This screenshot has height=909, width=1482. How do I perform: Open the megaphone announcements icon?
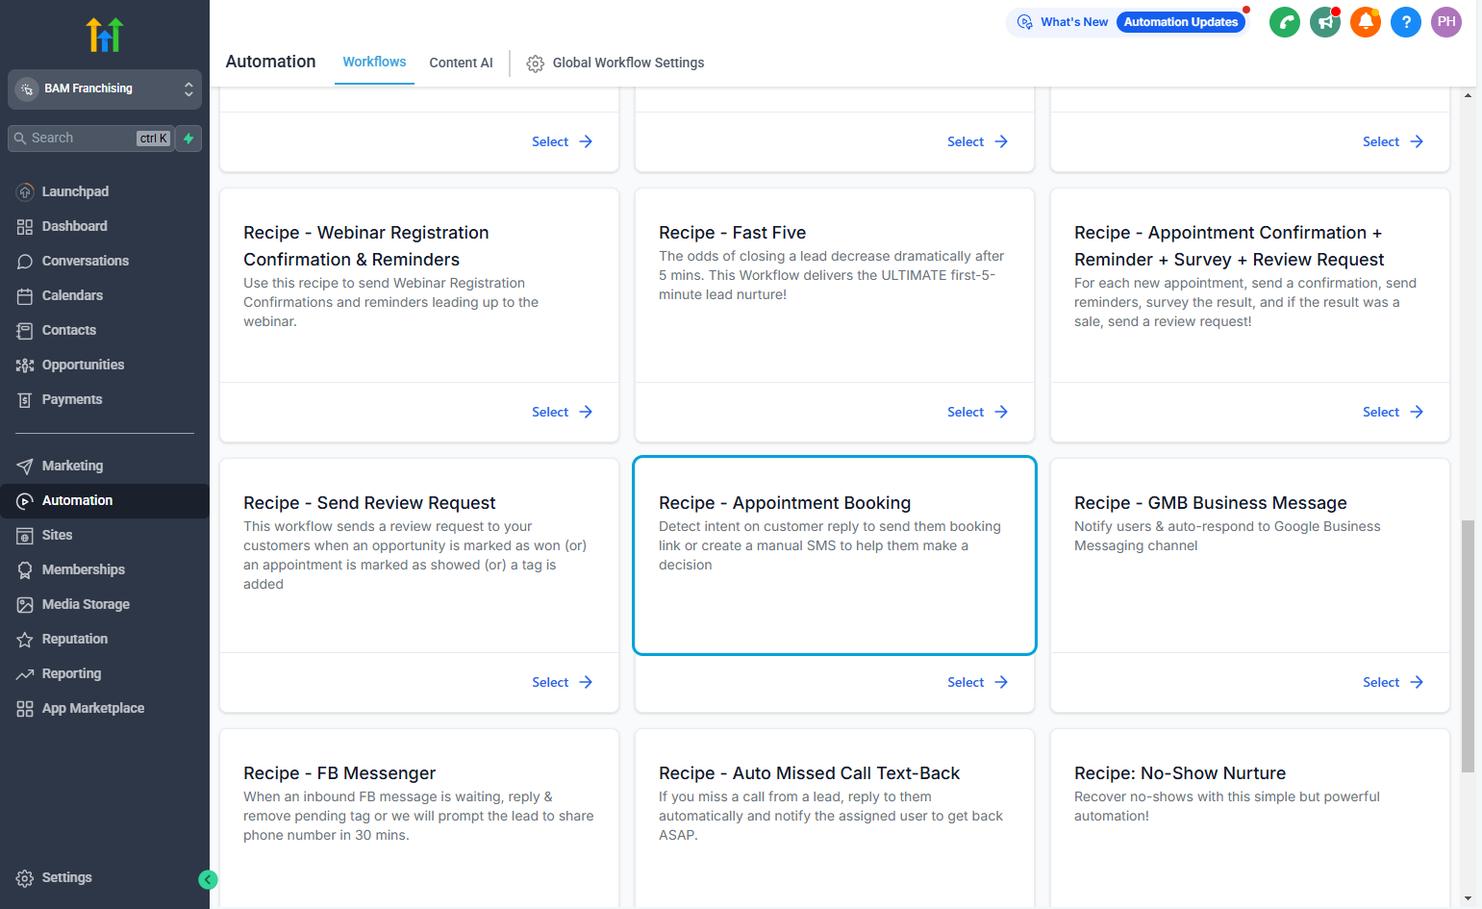(1324, 22)
